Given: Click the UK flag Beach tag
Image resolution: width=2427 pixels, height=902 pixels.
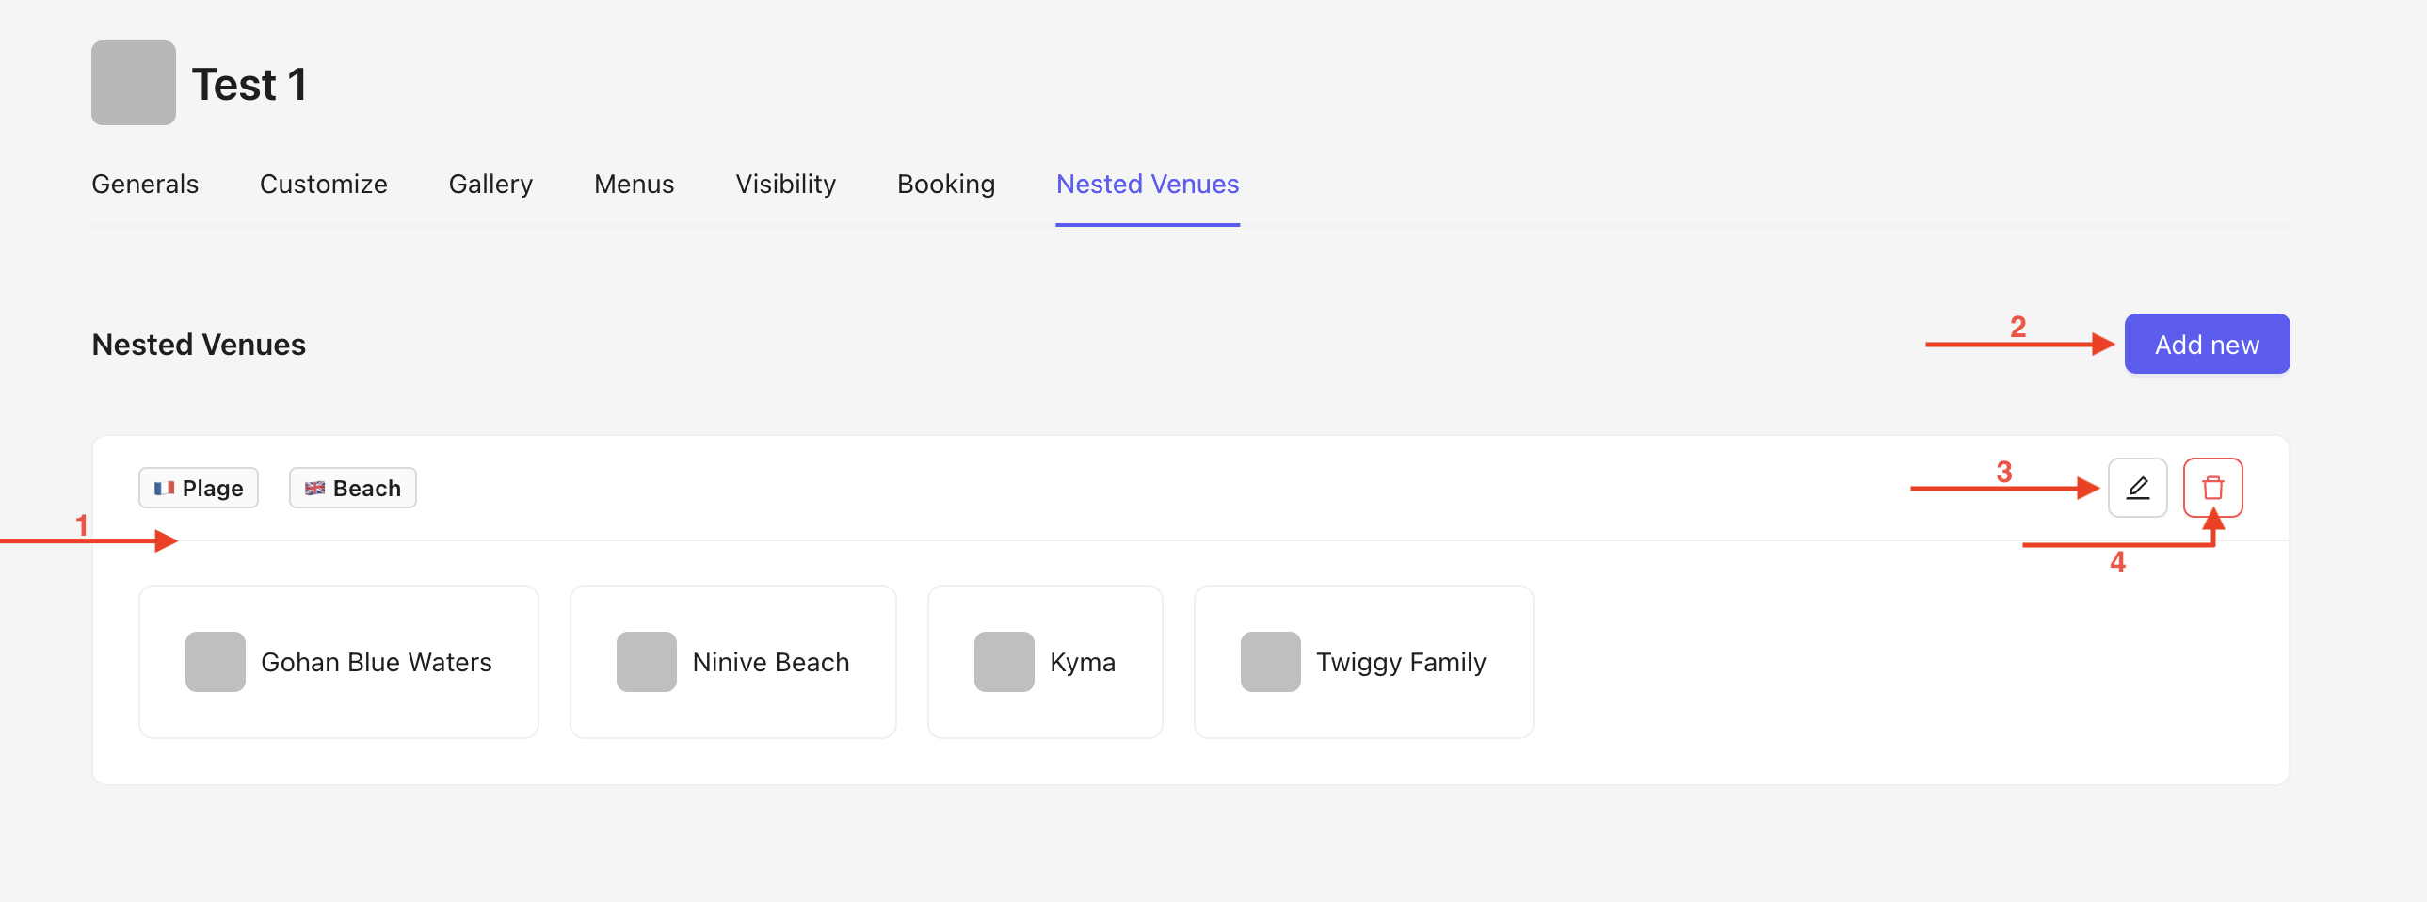Looking at the screenshot, I should [352, 489].
